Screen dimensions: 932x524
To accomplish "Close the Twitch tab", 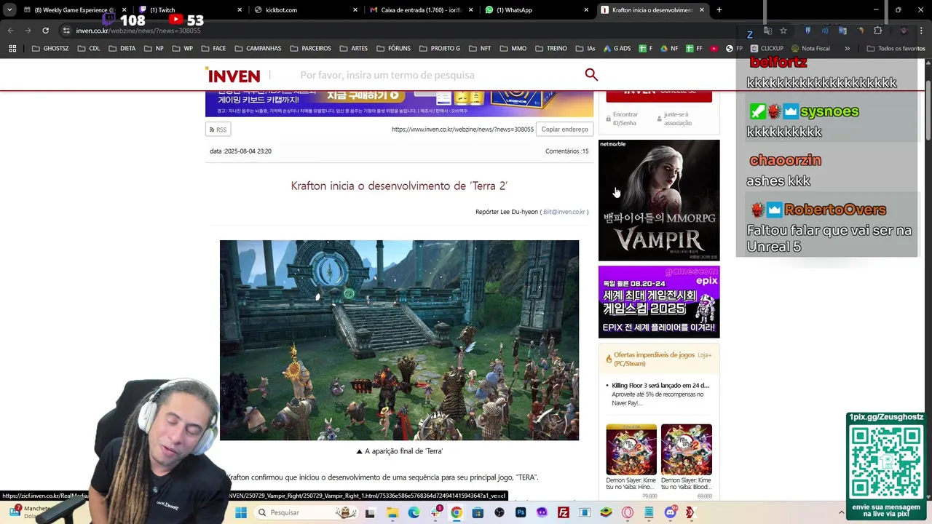I will (x=240, y=10).
